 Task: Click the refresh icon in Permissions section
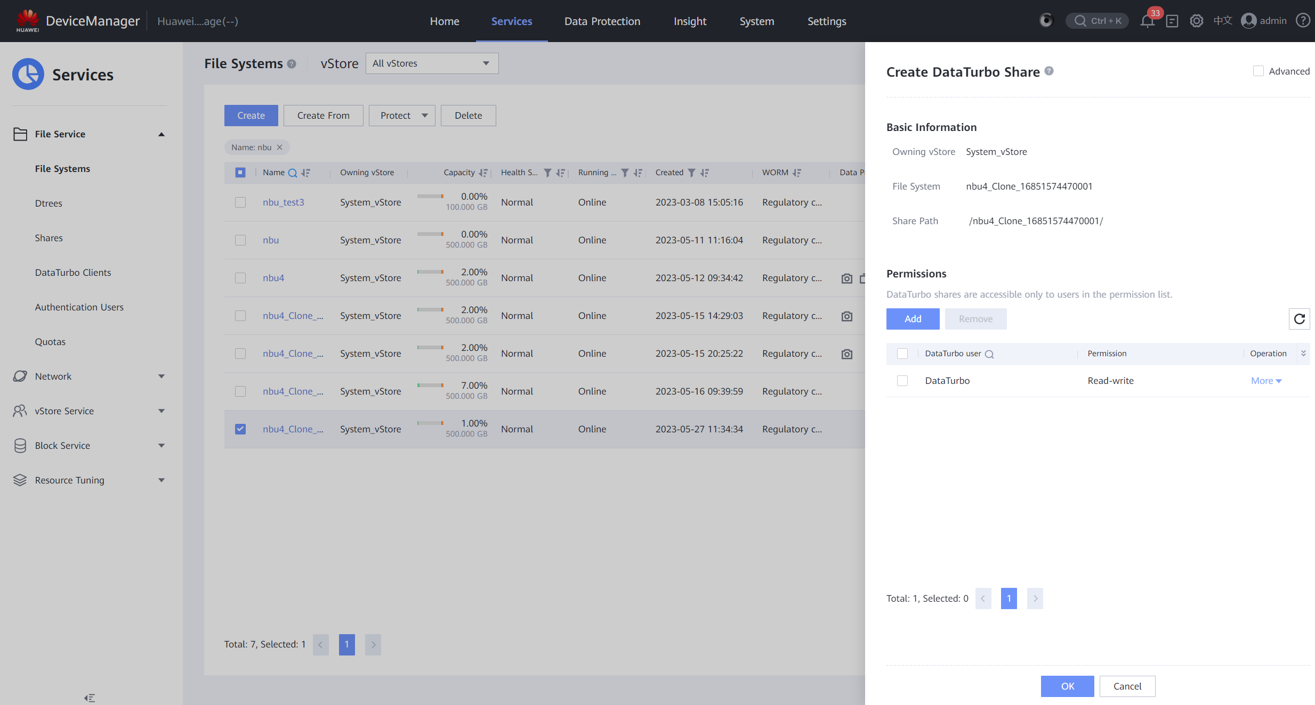click(1299, 319)
